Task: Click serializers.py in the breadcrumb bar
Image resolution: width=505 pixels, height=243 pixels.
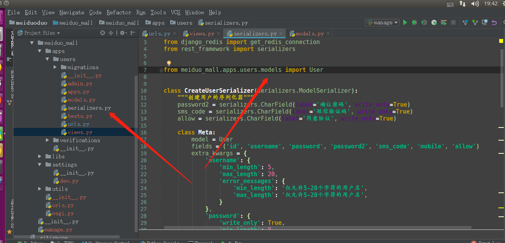Action: (x=223, y=23)
